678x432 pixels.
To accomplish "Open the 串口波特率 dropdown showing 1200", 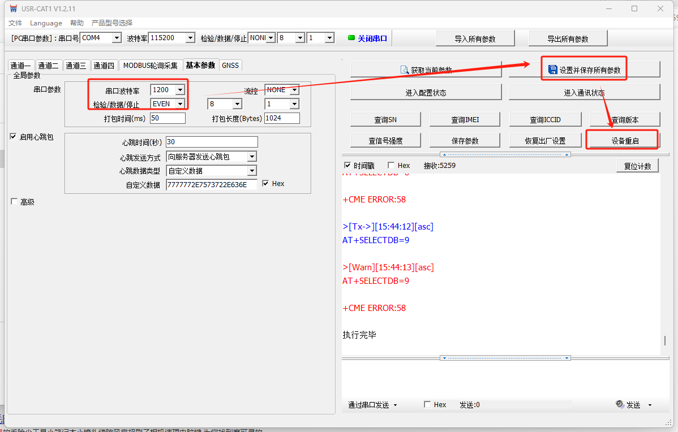I will pos(180,90).
